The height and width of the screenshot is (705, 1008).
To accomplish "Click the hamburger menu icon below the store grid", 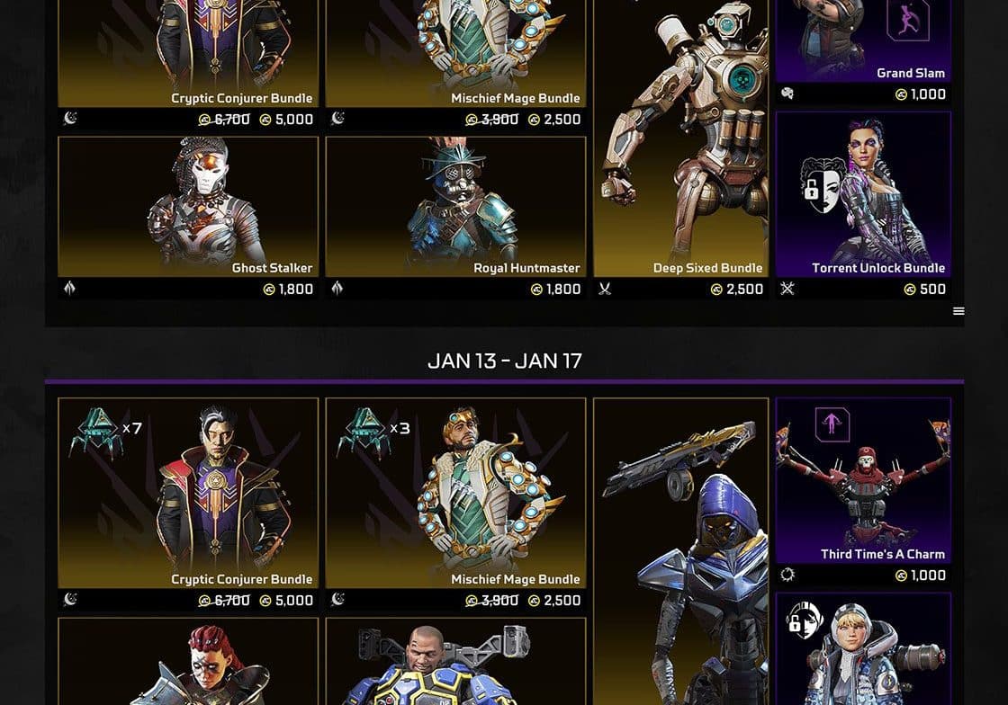I will pos(958,311).
